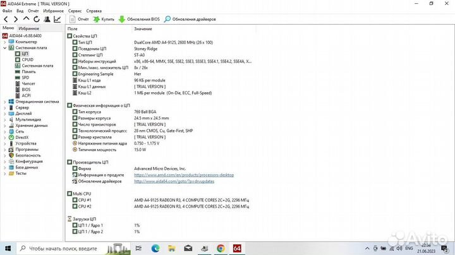Viewport: 455px width, 255px height.
Task: Expand the Сеть tree node
Action: coord(4,131)
